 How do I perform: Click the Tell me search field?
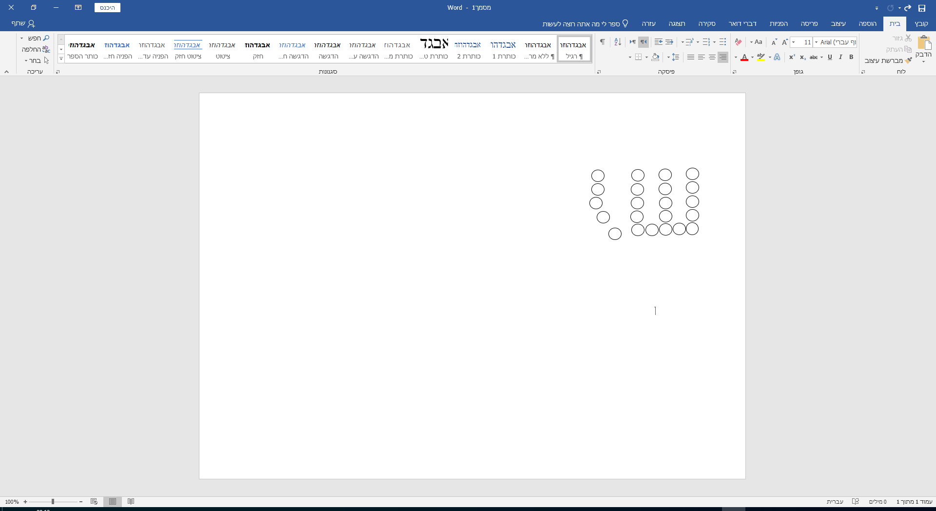(585, 23)
